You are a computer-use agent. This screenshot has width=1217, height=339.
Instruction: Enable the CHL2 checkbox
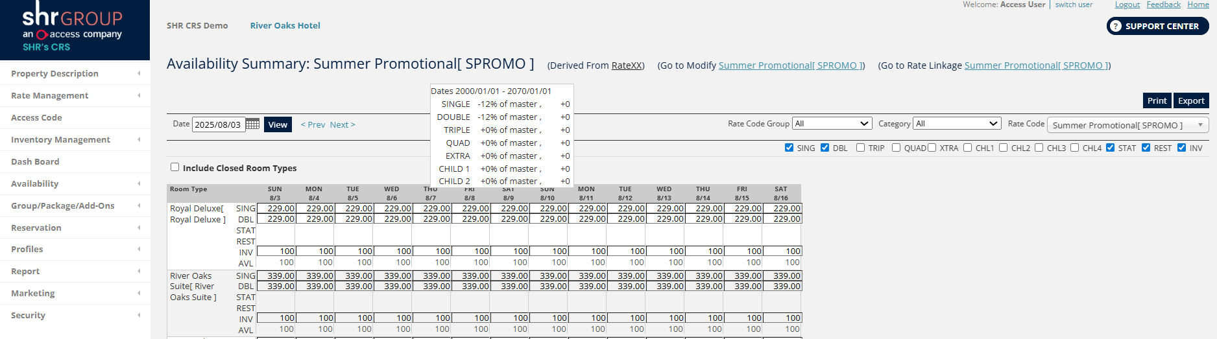1003,148
